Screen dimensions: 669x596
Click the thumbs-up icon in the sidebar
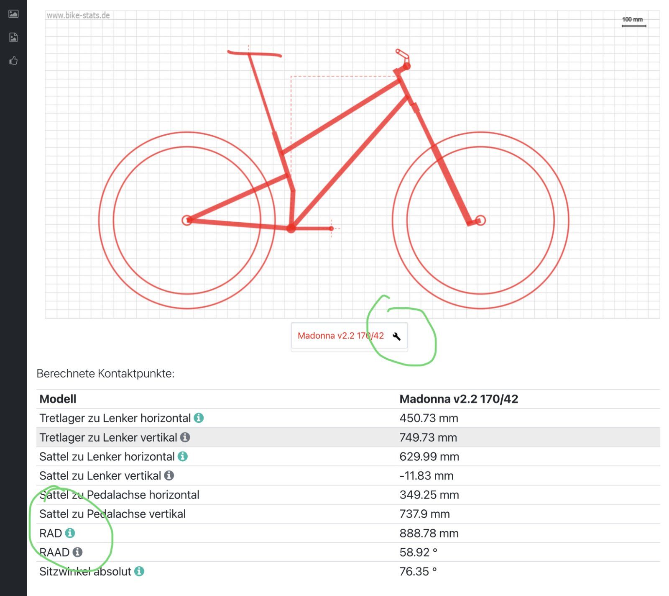[x=13, y=61]
